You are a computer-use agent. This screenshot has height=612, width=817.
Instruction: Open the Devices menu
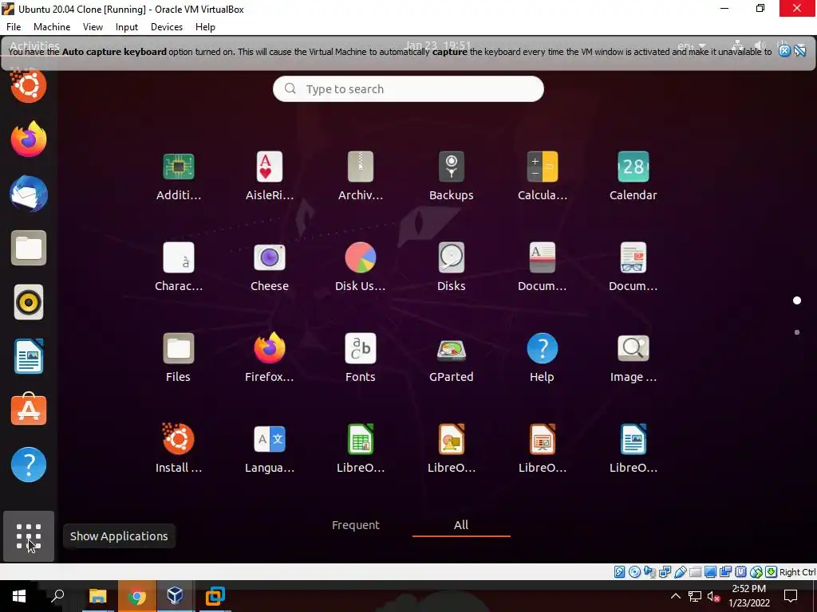167,27
